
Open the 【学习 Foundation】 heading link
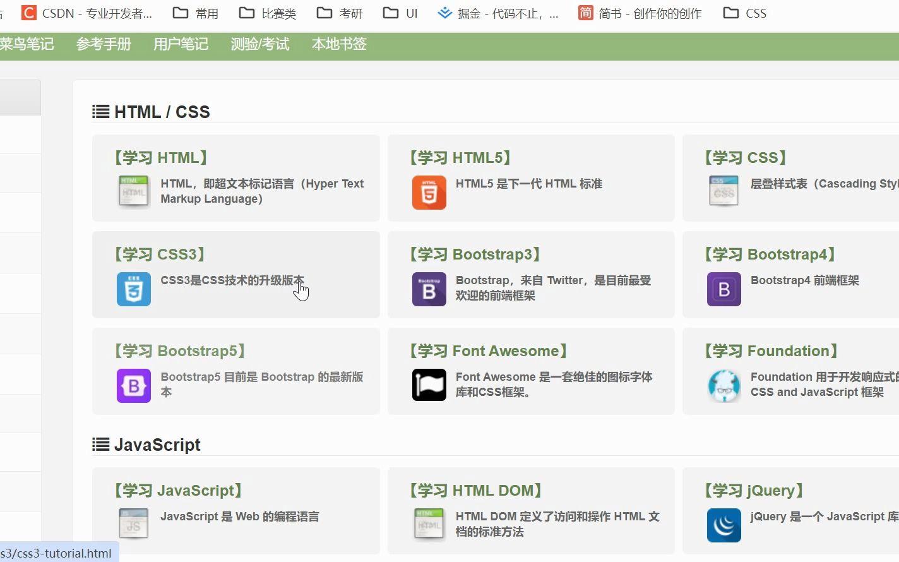point(771,350)
